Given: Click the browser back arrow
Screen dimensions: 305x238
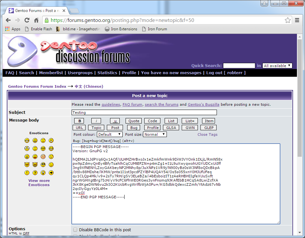Looking at the screenshot, I should (8, 20).
